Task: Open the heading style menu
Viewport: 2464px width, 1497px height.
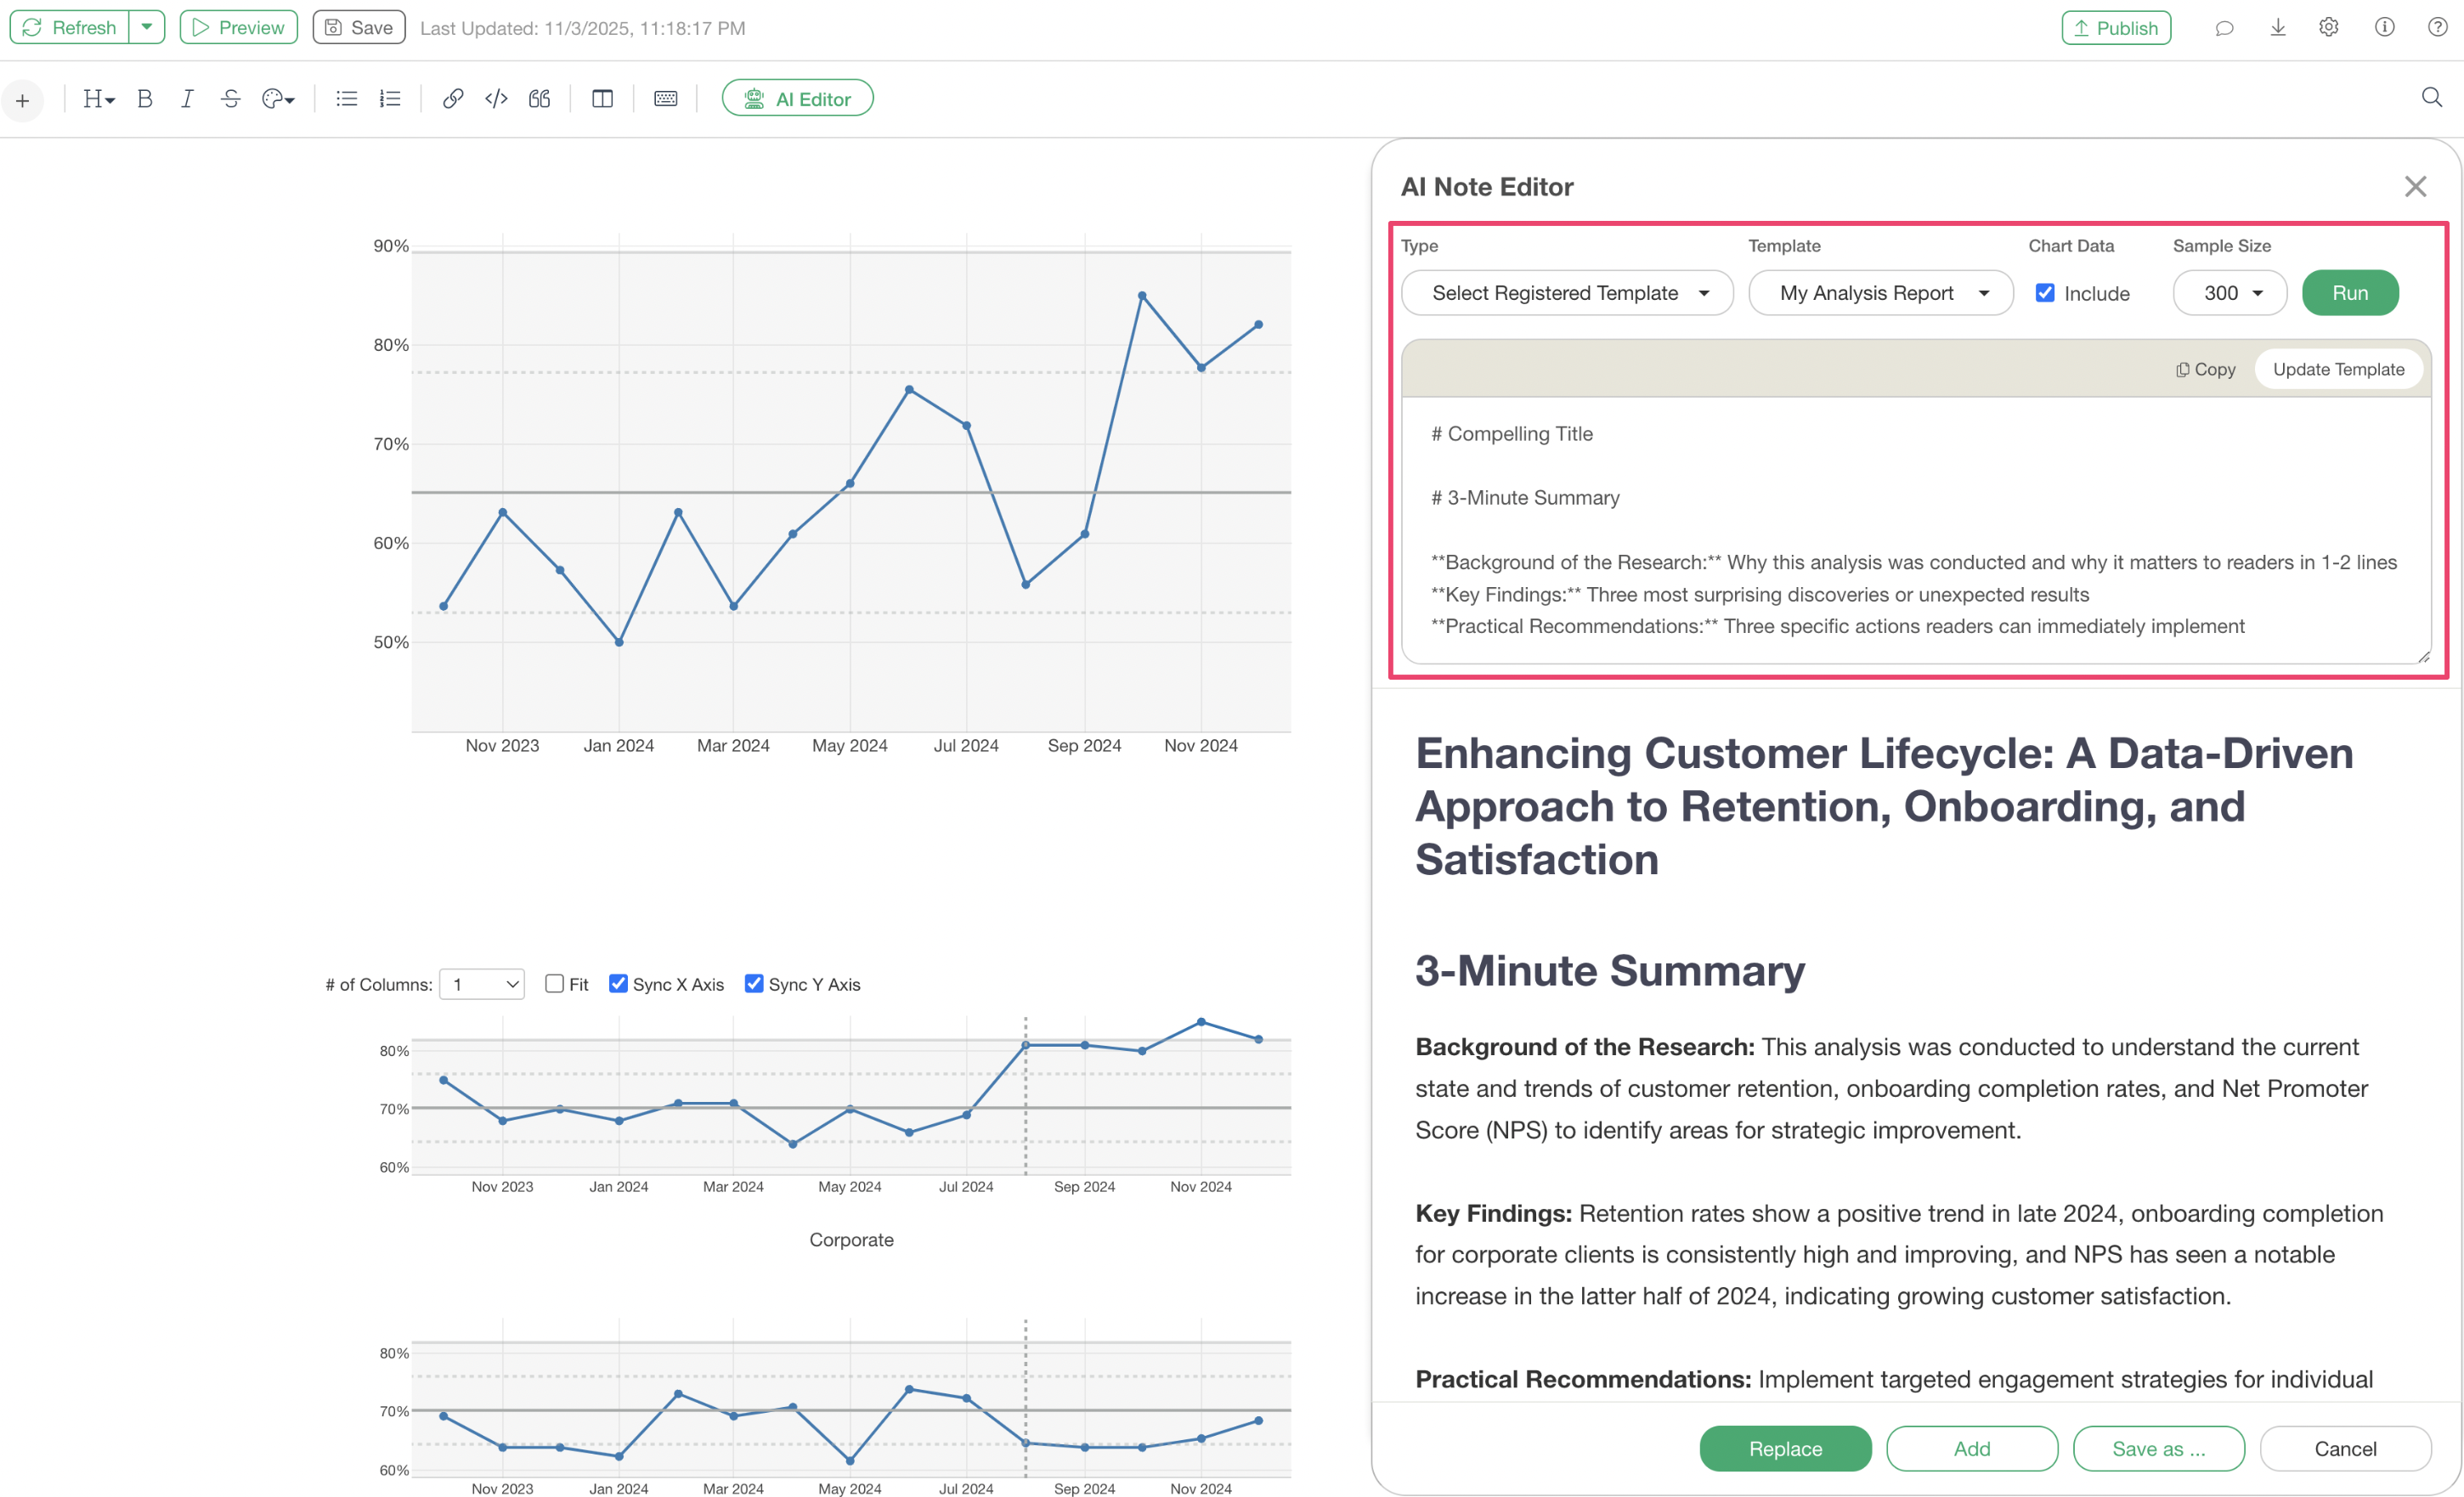Action: pyautogui.click(x=98, y=99)
